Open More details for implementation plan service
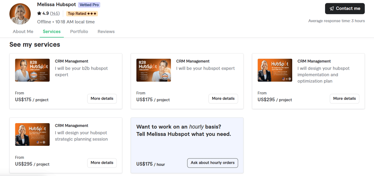Screen dimensions: 374x176 [x=344, y=98]
